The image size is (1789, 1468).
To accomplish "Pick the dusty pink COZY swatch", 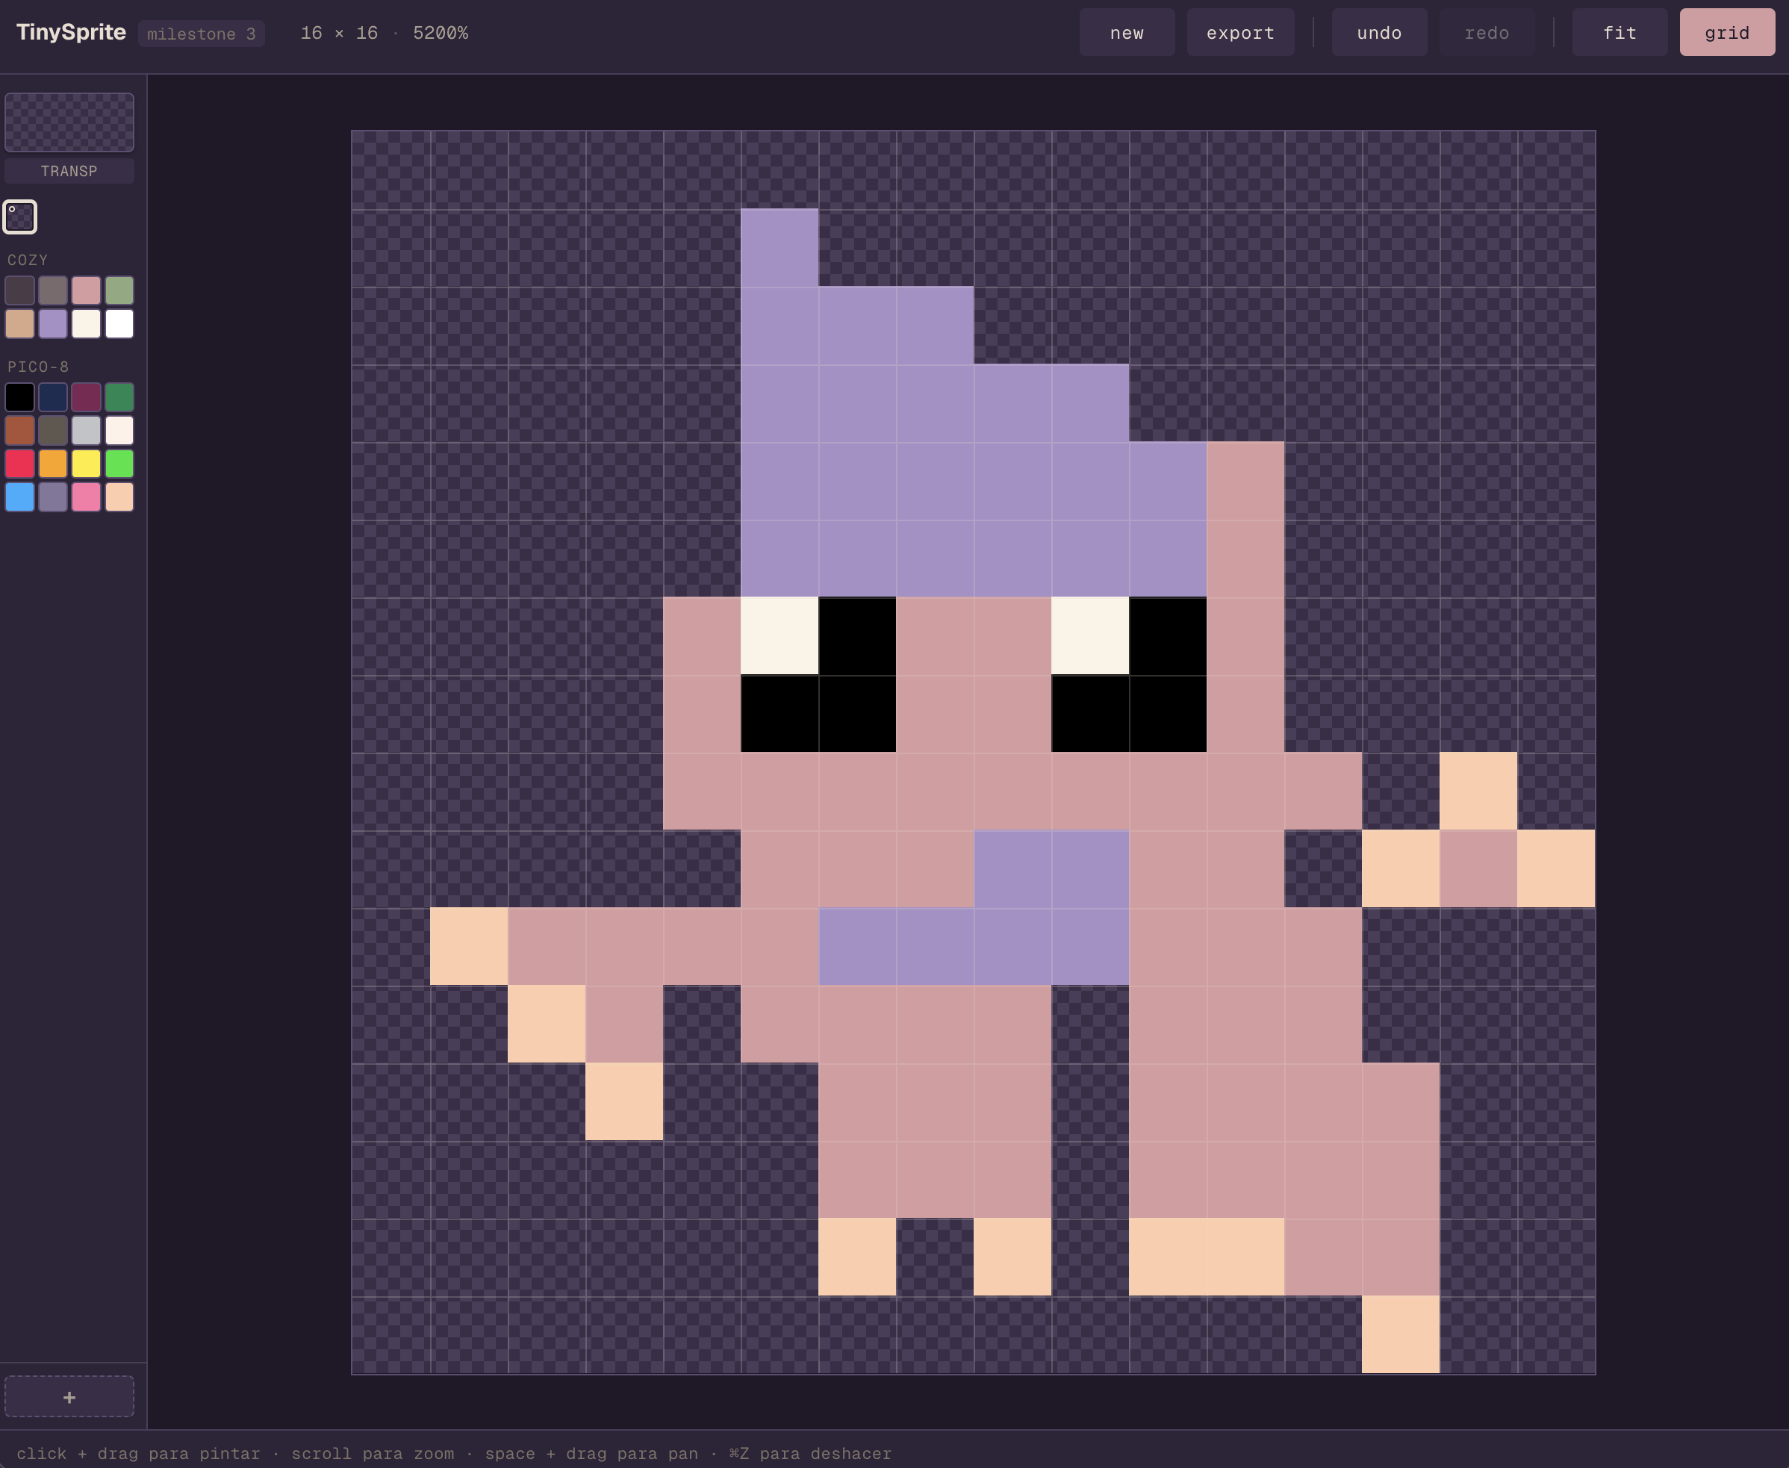I will point(86,290).
